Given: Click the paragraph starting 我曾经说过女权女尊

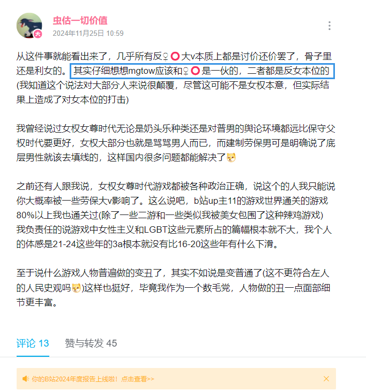Looking at the screenshot, I should tap(176, 143).
